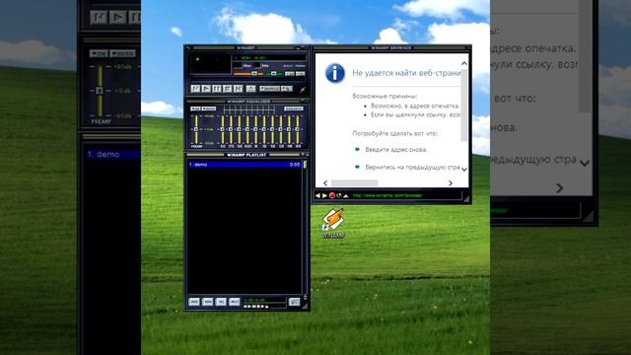This screenshot has height=355, width=631.
Task: Open file using Winamp eject button
Action: point(250,89)
